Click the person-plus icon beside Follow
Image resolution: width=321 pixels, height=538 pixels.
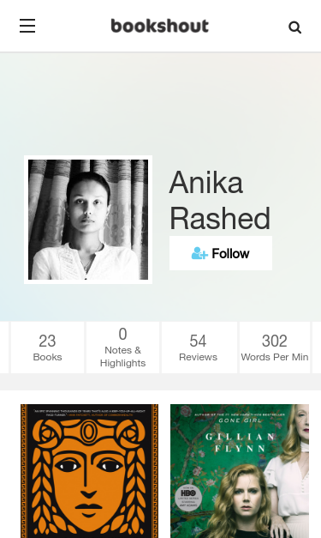tap(199, 253)
